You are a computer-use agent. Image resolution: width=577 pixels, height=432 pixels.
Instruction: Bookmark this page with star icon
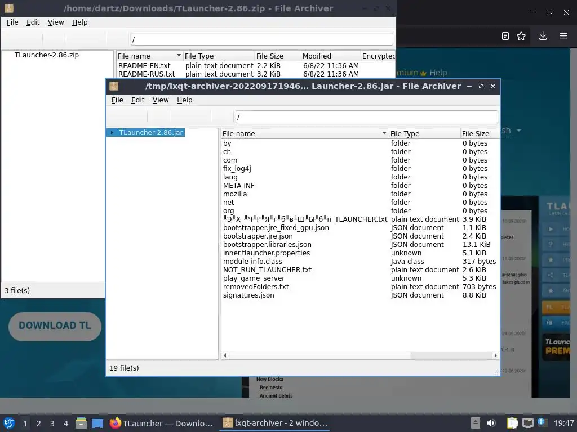tap(521, 36)
